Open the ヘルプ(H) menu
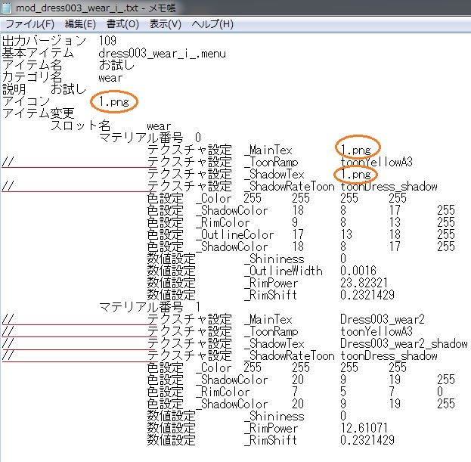471x462 pixels. pos(212,24)
